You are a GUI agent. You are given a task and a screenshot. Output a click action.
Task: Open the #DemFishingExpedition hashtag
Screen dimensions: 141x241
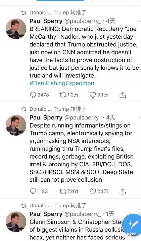click(62, 83)
